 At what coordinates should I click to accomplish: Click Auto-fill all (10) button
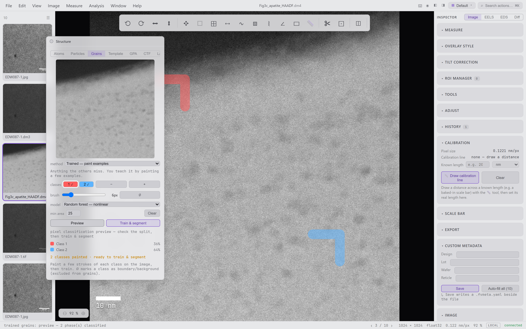(500, 289)
